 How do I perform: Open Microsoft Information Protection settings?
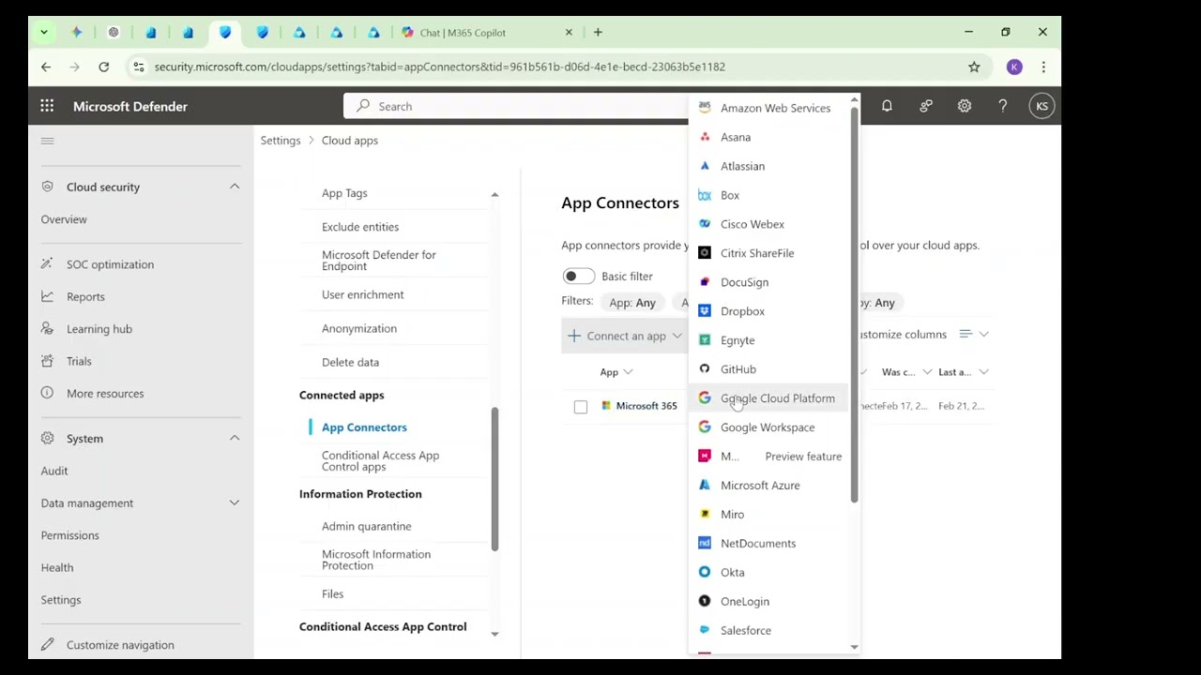tap(376, 560)
